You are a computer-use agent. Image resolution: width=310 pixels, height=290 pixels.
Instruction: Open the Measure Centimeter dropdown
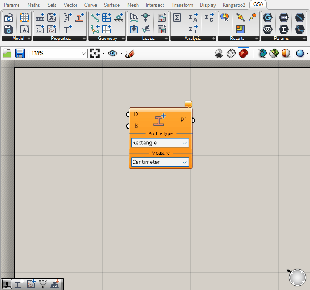(160, 162)
